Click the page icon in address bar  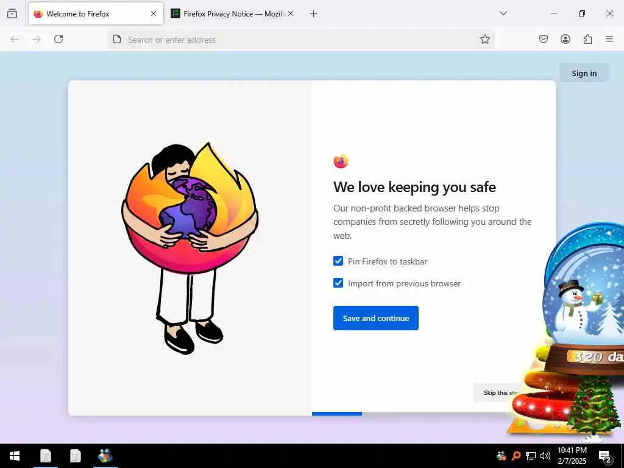(117, 39)
